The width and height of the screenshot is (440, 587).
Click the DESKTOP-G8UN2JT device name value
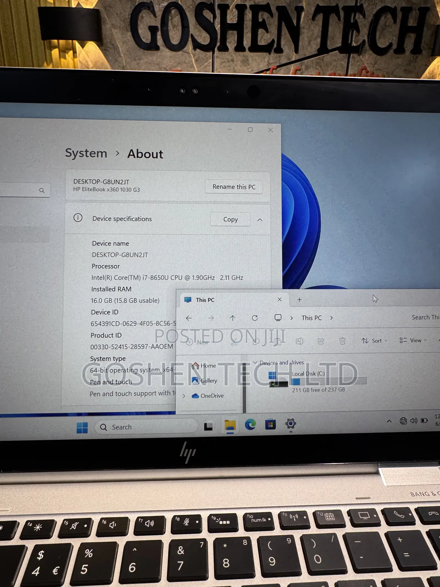(120, 255)
